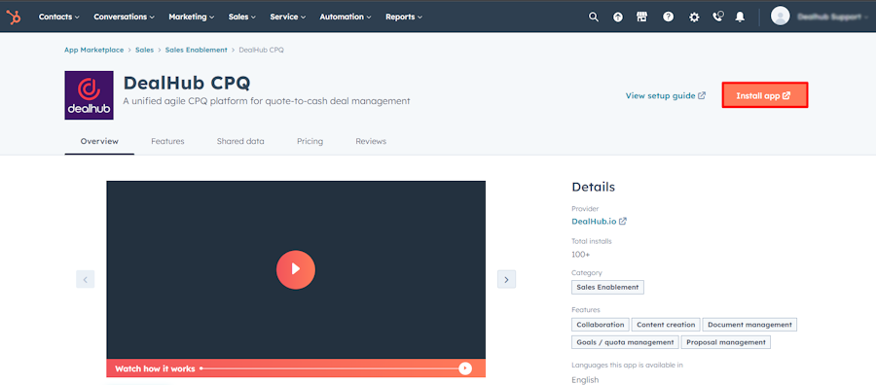876x385 pixels.
Task: Expand the Contacts menu
Action: pos(58,17)
